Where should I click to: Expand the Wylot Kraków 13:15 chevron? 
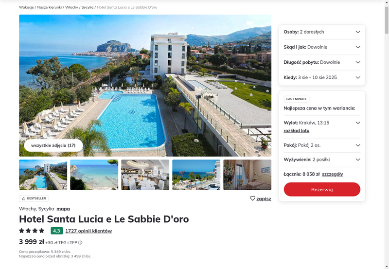point(358,123)
